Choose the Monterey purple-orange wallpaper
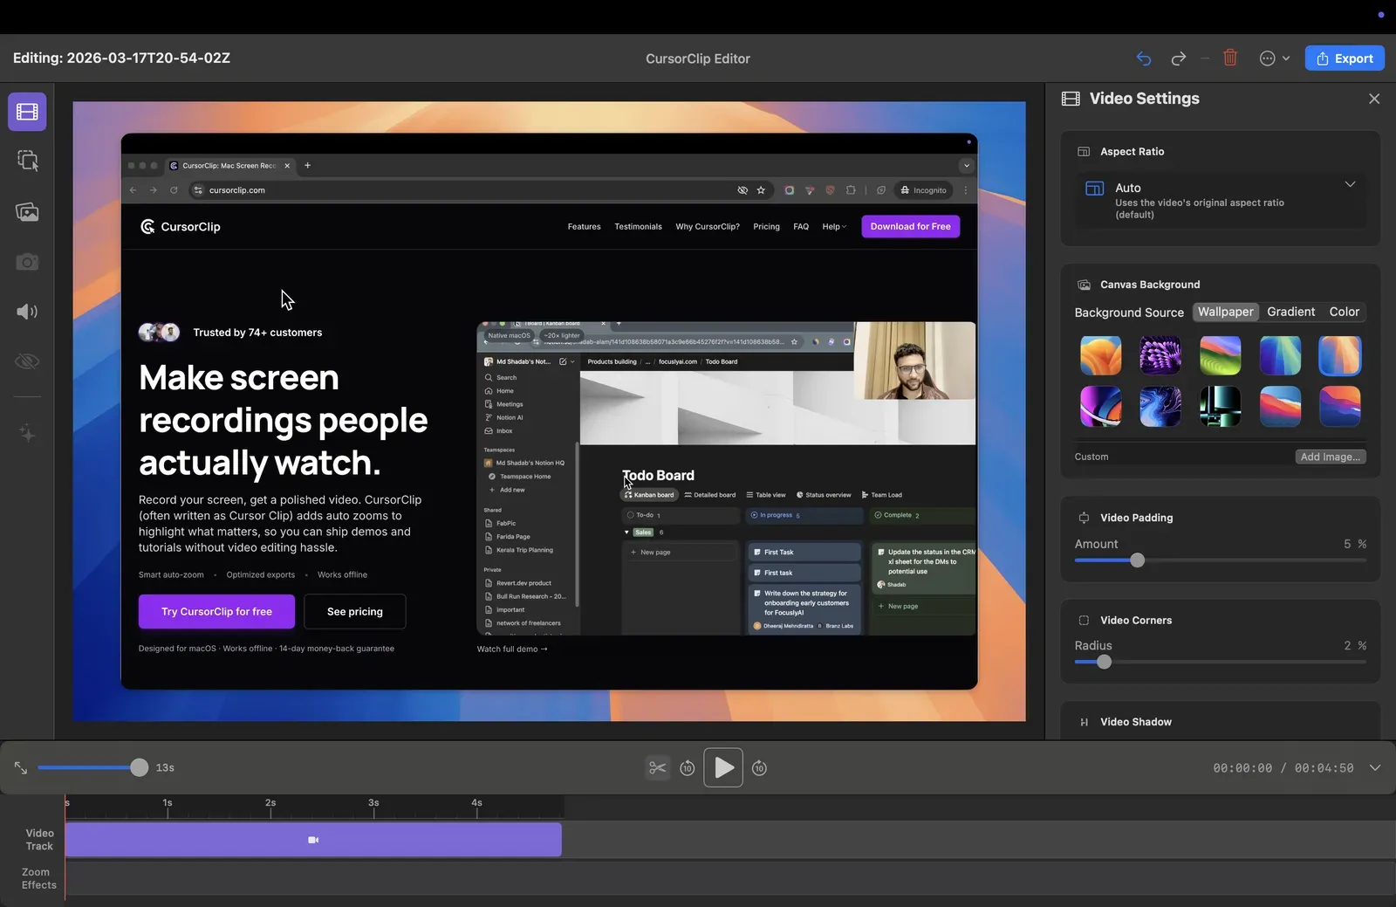This screenshot has width=1396, height=907. [1339, 406]
